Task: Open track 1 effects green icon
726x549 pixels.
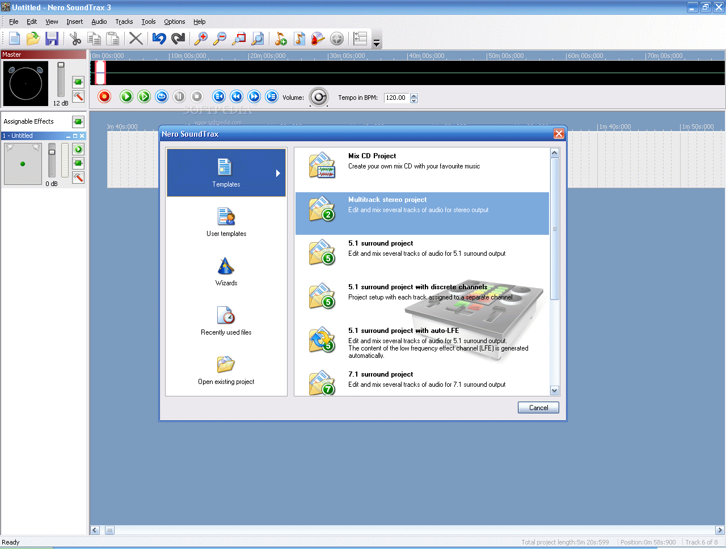Action: click(x=78, y=163)
